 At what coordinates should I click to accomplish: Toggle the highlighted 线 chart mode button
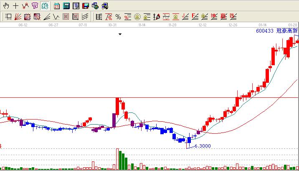44,6
